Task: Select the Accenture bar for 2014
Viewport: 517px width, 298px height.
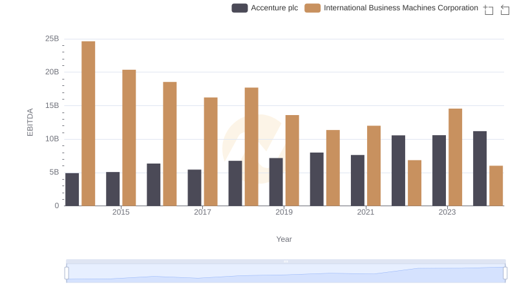Action: click(x=72, y=189)
